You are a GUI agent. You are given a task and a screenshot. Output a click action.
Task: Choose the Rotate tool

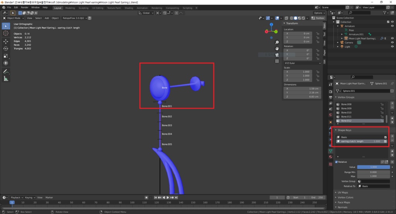6,49
